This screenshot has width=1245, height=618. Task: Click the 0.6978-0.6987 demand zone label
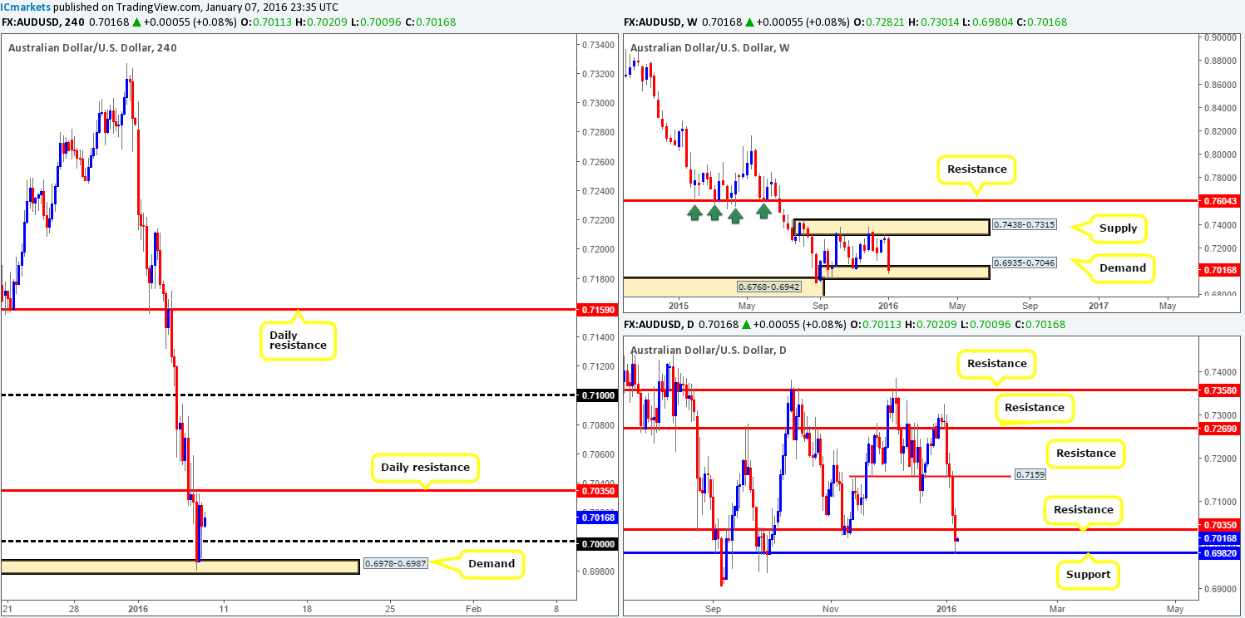click(x=394, y=564)
